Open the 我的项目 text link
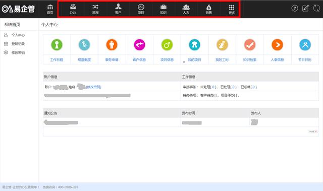The height and width of the screenshot is (191, 323). coord(194,59)
